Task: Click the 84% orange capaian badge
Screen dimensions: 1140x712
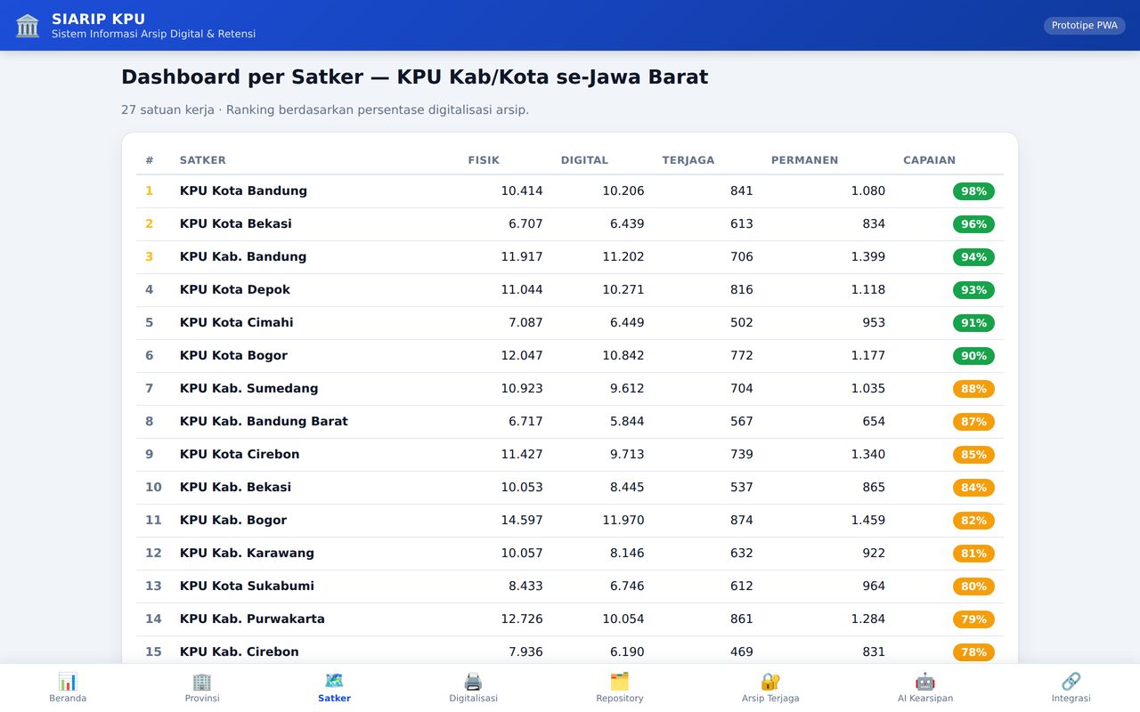Action: coord(973,488)
